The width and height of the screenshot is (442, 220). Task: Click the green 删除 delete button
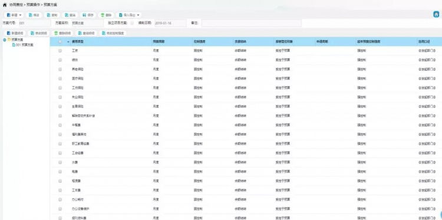[x=106, y=15]
